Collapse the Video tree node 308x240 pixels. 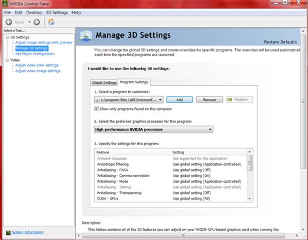[7, 60]
